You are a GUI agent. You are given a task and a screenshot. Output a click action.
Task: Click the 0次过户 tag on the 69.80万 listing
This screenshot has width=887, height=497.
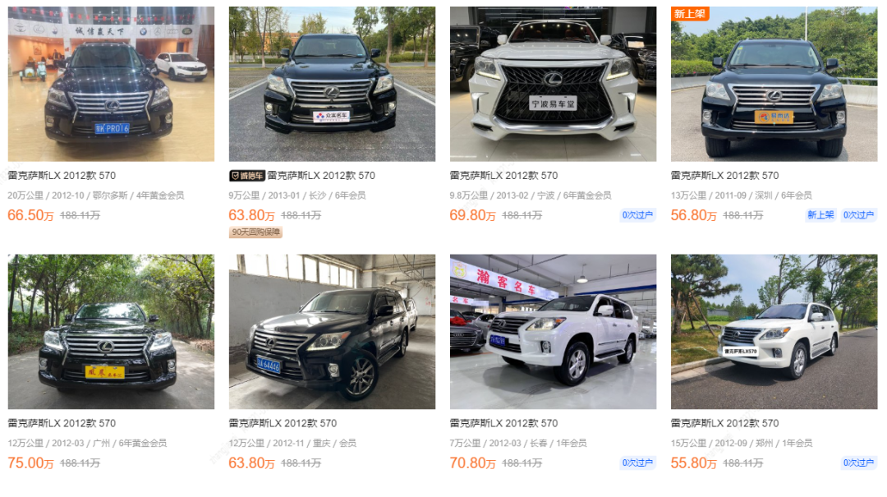(x=637, y=215)
